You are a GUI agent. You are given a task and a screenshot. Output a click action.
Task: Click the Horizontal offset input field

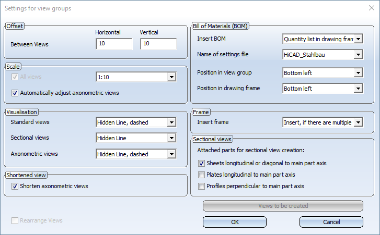[114, 44]
